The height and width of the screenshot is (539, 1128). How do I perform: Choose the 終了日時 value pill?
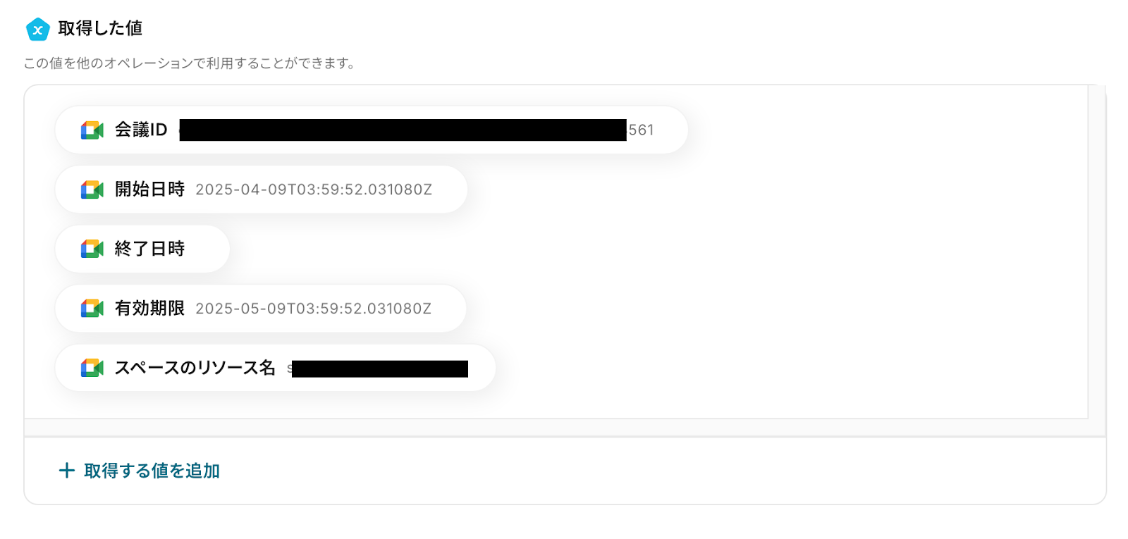coord(142,249)
